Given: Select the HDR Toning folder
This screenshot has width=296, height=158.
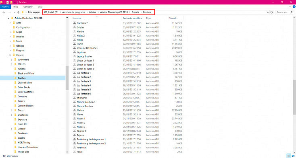Looking at the screenshot, I should point(24,143).
